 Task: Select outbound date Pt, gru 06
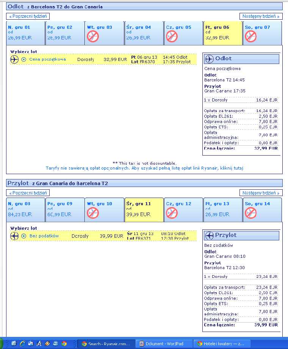click(223, 33)
